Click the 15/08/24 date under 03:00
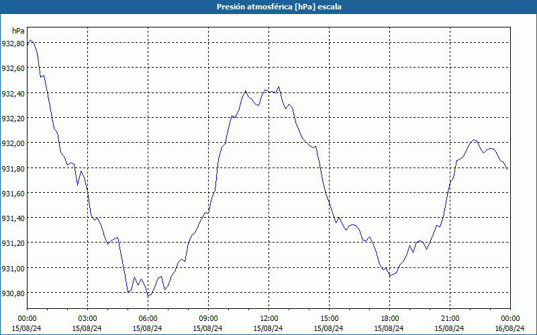This screenshot has height=335, width=537. pyautogui.click(x=87, y=328)
